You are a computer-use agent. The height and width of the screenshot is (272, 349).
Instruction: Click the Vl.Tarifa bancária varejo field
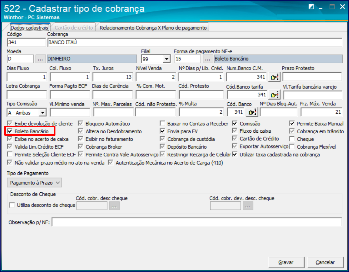click(313, 95)
